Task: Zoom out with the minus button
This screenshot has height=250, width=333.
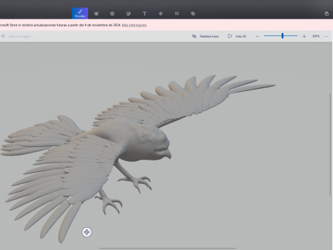Action: tap(257, 36)
